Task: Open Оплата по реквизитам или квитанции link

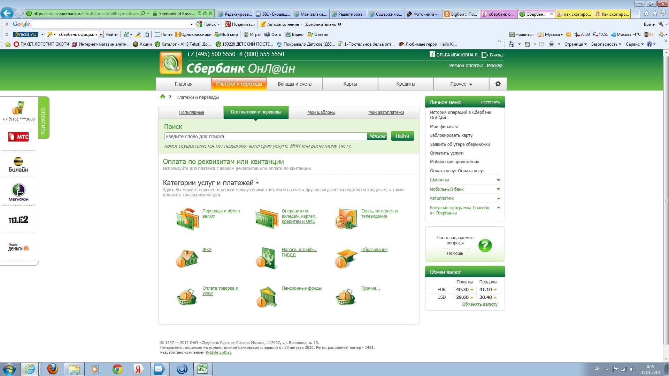Action: click(x=223, y=162)
